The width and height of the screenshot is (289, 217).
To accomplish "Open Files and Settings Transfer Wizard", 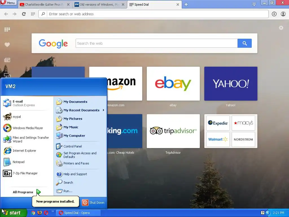I will click(x=27, y=139).
